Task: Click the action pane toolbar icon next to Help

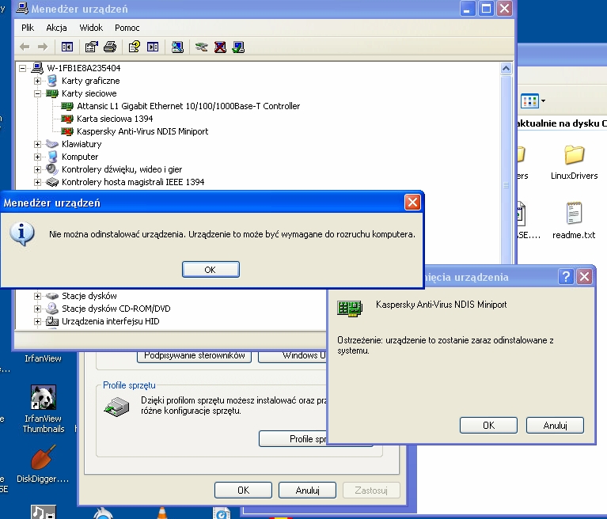Action: tap(153, 47)
